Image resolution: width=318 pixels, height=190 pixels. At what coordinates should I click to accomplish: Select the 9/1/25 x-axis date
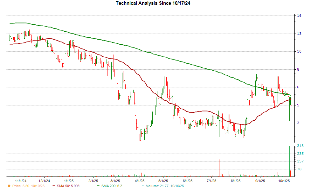point(260,181)
